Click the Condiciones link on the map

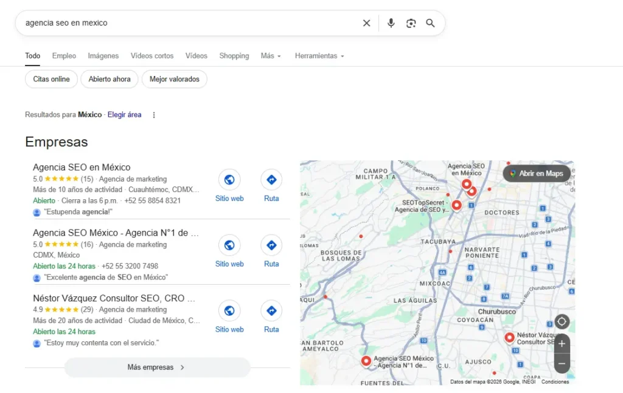(555, 381)
